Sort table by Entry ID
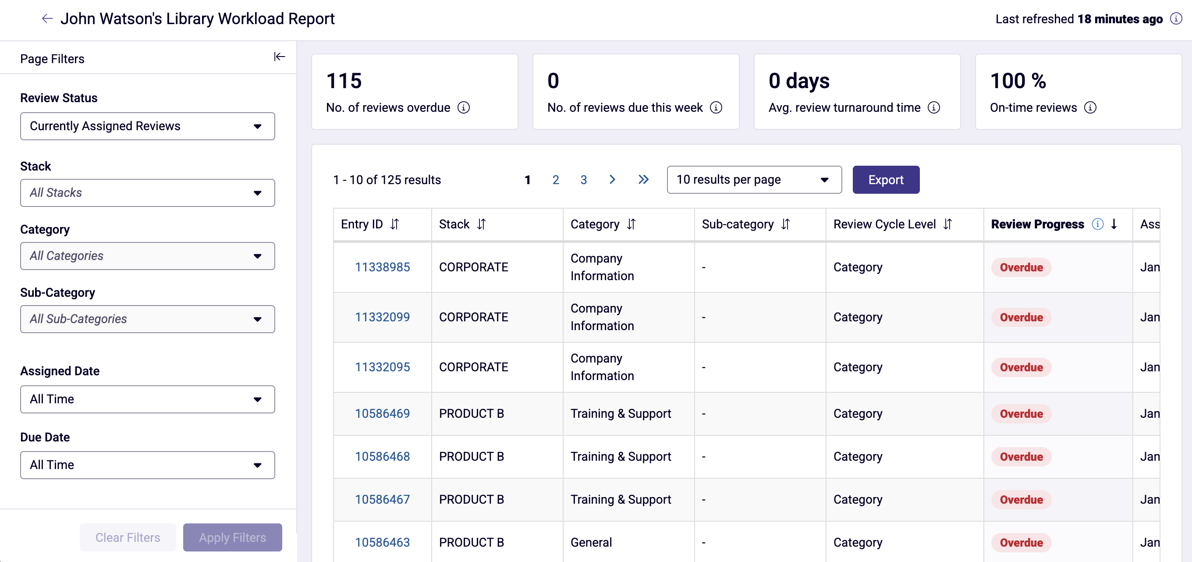The height and width of the screenshot is (562, 1192). pyautogui.click(x=394, y=224)
